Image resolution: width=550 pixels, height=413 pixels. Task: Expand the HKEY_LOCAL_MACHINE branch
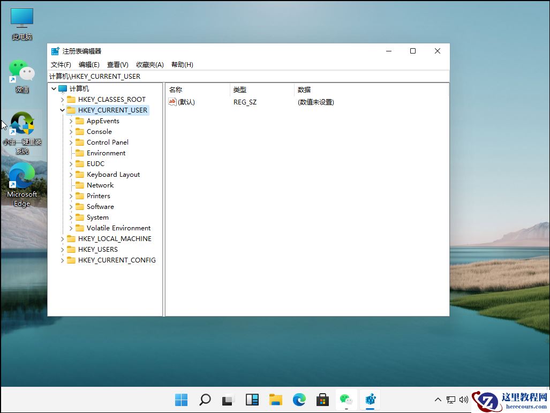click(x=62, y=239)
